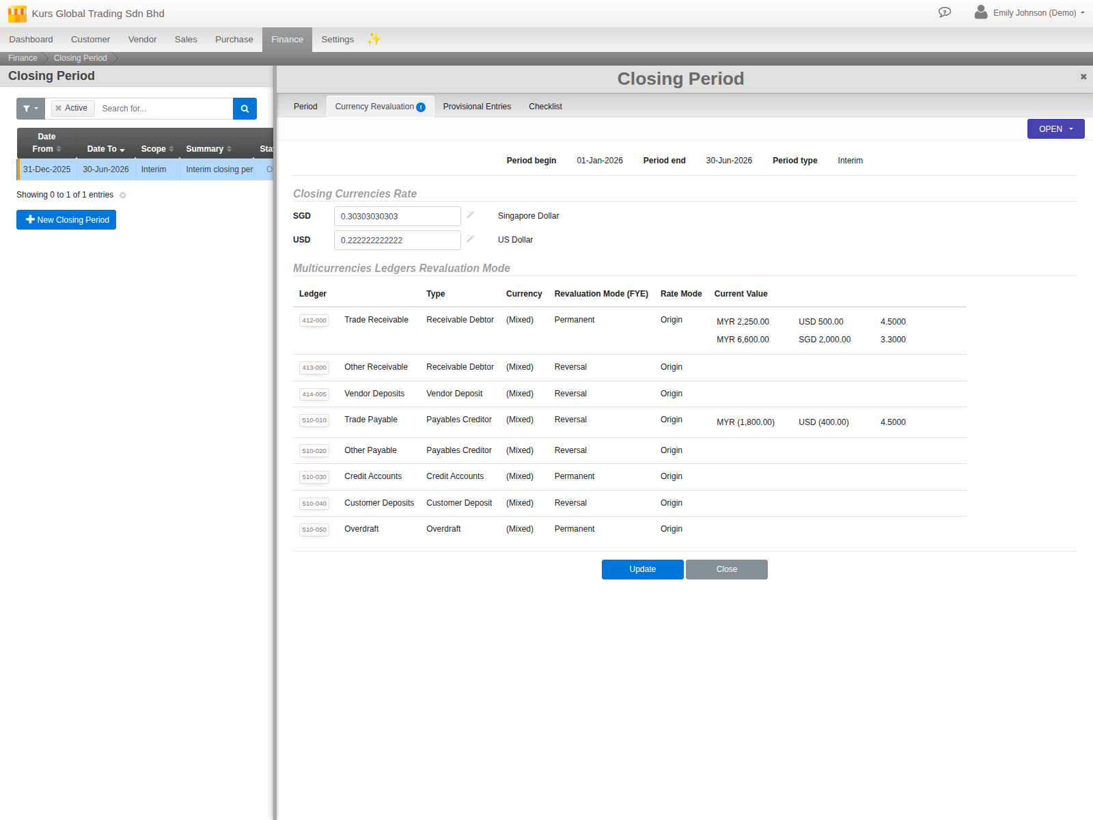Open the filter funnel dropdown

click(x=31, y=109)
